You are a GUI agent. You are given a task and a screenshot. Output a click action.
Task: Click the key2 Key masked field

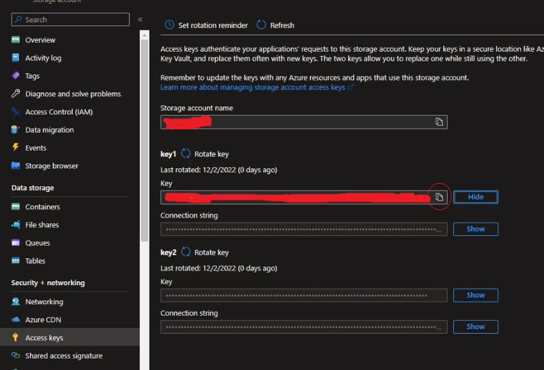pos(303,295)
